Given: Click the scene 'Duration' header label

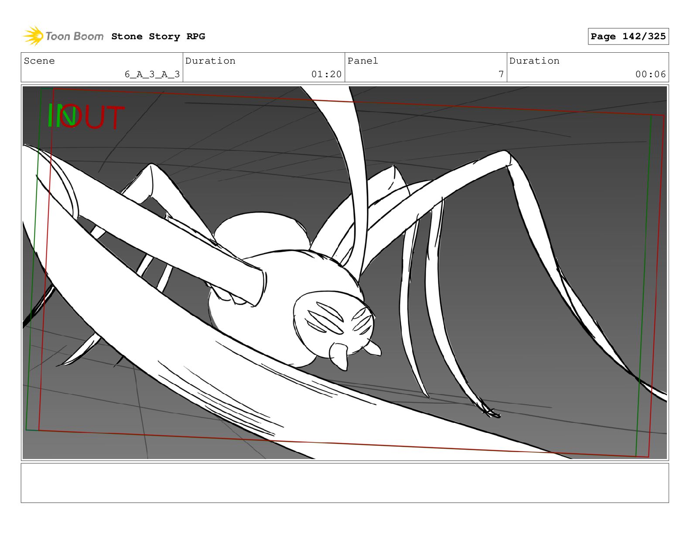Looking at the screenshot, I should click(x=210, y=61).
